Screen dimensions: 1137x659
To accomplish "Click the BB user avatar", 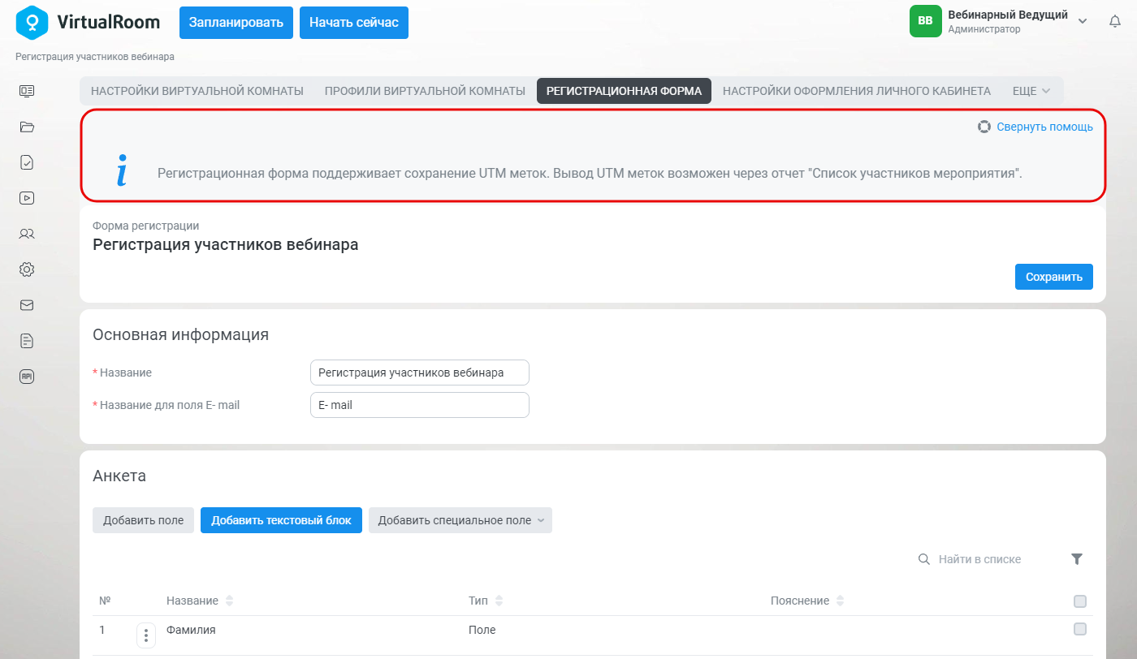I will click(926, 21).
